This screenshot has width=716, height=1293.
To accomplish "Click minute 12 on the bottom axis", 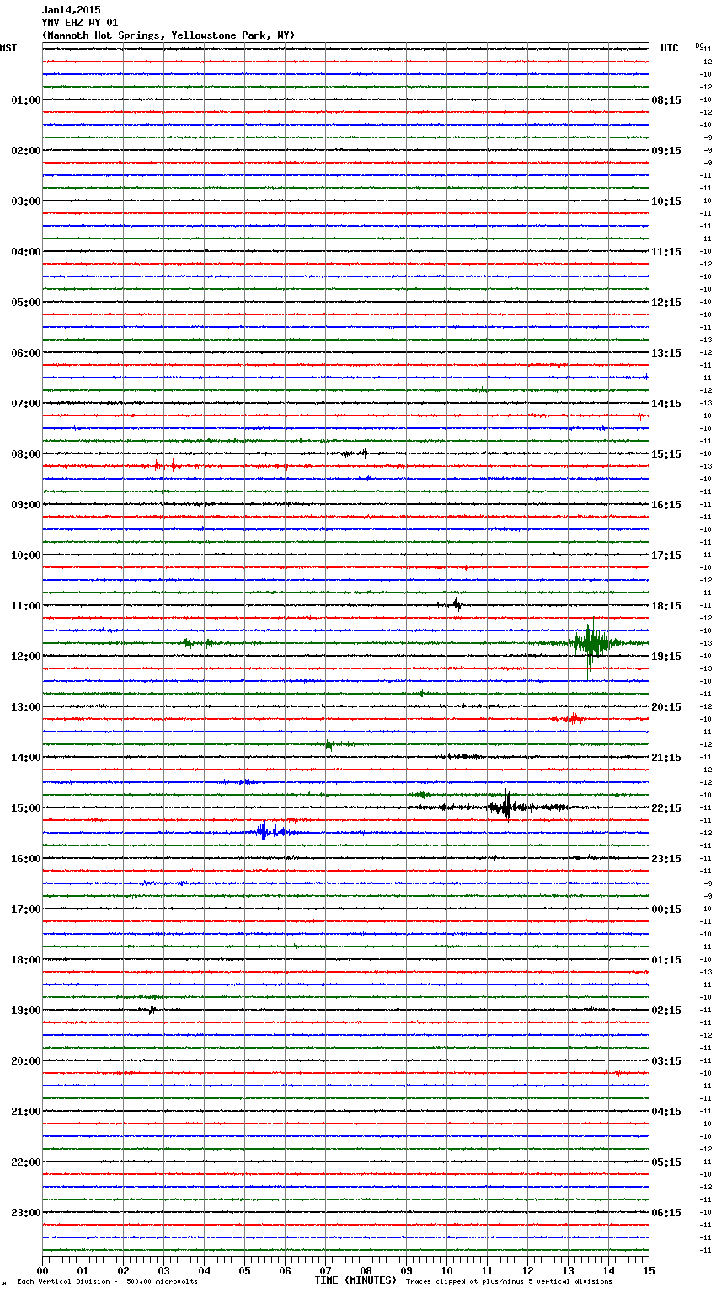I will 528,1270.
